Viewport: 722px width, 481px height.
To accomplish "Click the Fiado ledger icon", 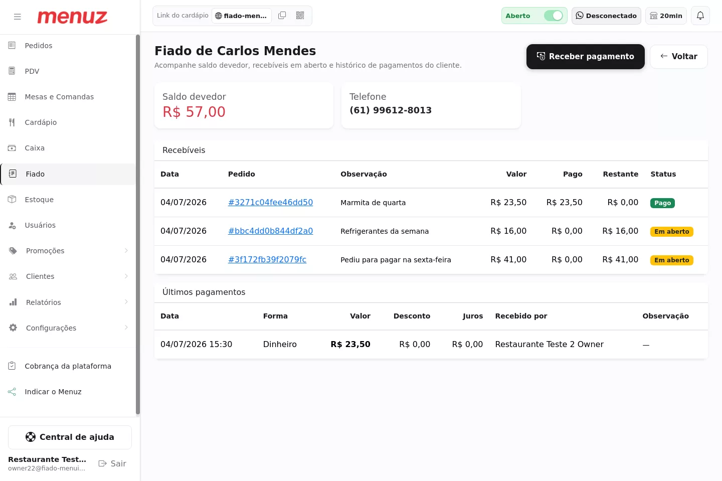I will (13, 174).
